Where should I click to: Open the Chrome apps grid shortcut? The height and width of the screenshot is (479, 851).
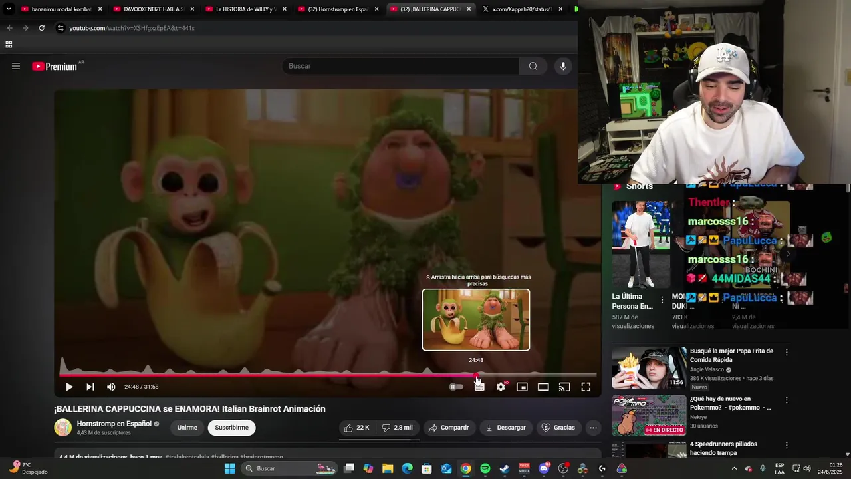point(9,45)
